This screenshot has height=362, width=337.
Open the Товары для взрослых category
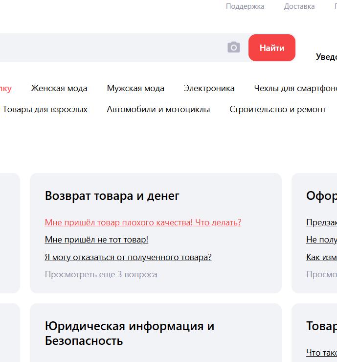coord(45,109)
